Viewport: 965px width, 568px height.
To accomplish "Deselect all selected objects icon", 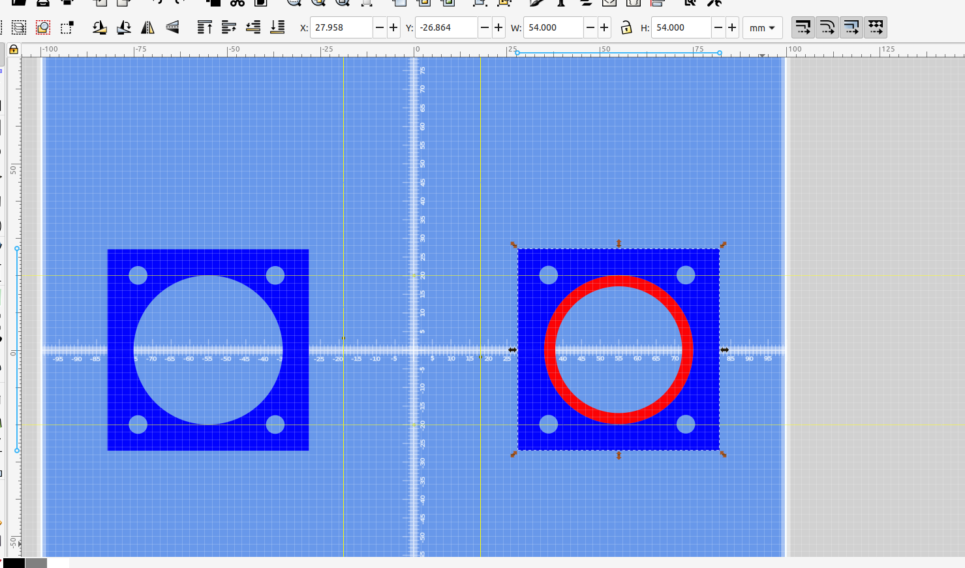I will pyautogui.click(x=67, y=27).
